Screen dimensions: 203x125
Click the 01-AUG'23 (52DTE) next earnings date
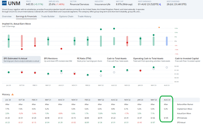(148, 4)
